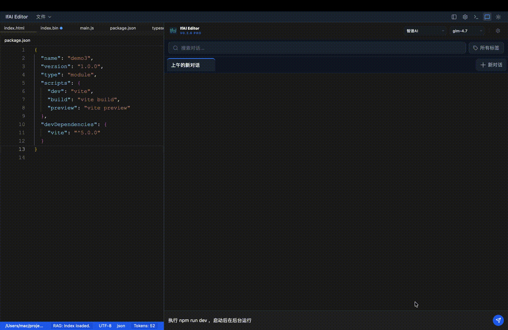This screenshot has height=330, width=508.
Task: Switch light/dark theme with sun icon
Action: click(498, 17)
